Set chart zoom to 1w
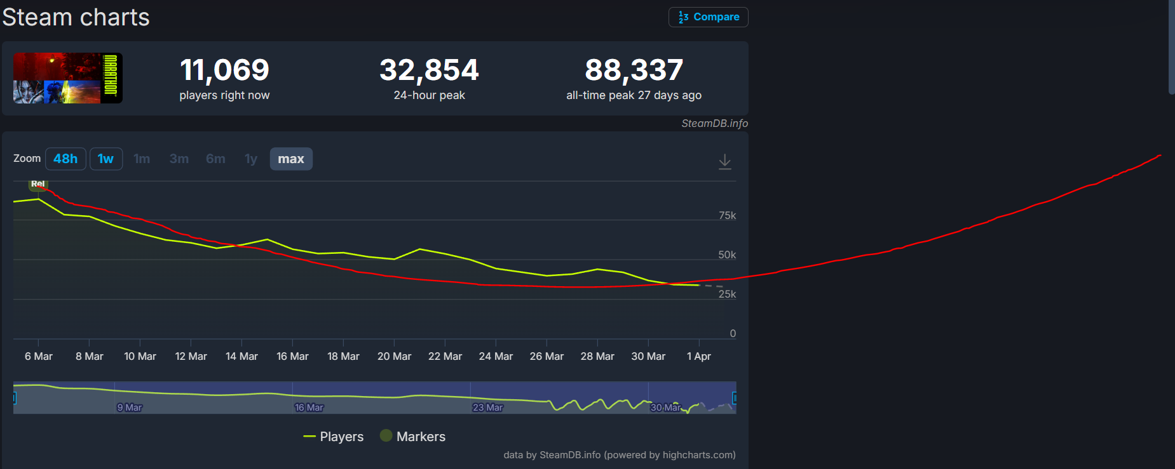The height and width of the screenshot is (469, 1175). (105, 159)
